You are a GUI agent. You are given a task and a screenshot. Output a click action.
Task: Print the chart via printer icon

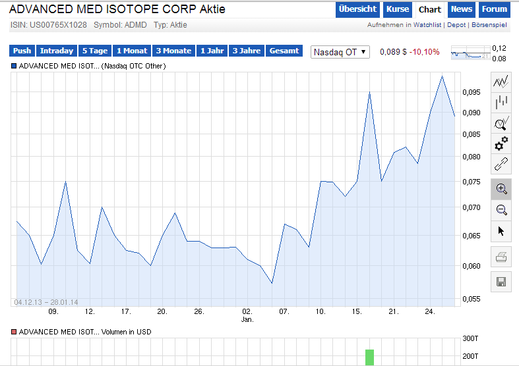pyautogui.click(x=501, y=257)
